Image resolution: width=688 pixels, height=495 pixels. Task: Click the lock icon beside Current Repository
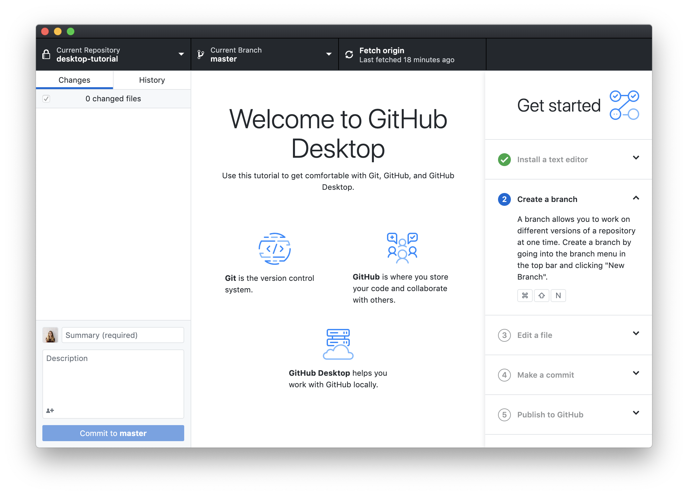click(46, 55)
